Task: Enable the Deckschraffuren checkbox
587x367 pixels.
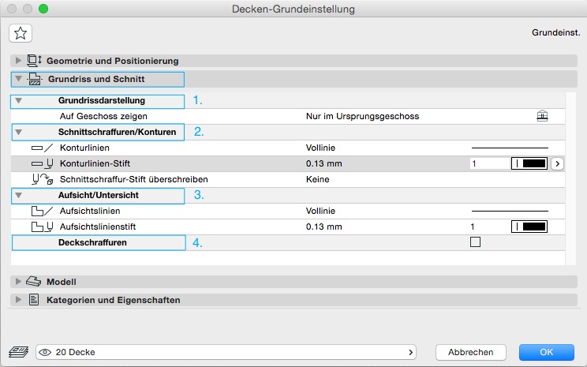Action: (475, 242)
